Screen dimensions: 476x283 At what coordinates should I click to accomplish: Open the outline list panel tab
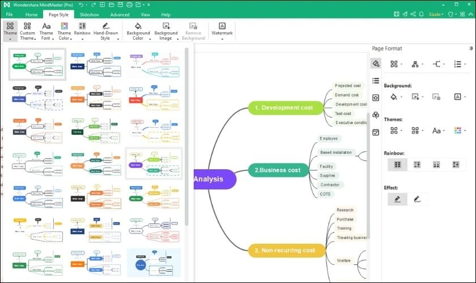click(376, 80)
